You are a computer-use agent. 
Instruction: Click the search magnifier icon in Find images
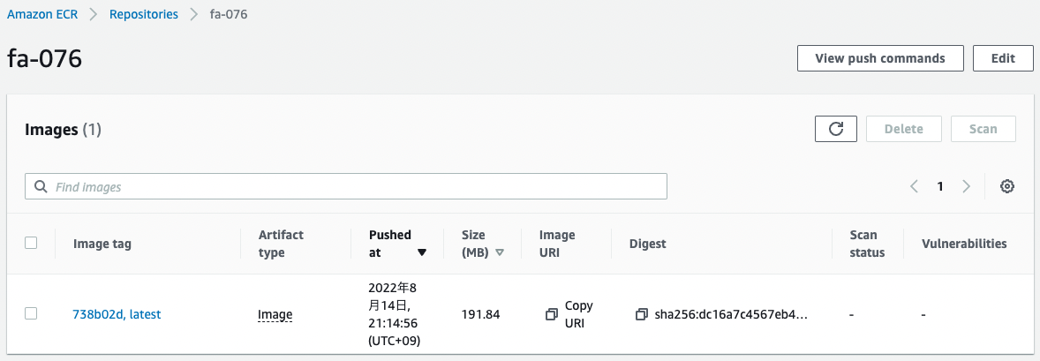click(41, 187)
